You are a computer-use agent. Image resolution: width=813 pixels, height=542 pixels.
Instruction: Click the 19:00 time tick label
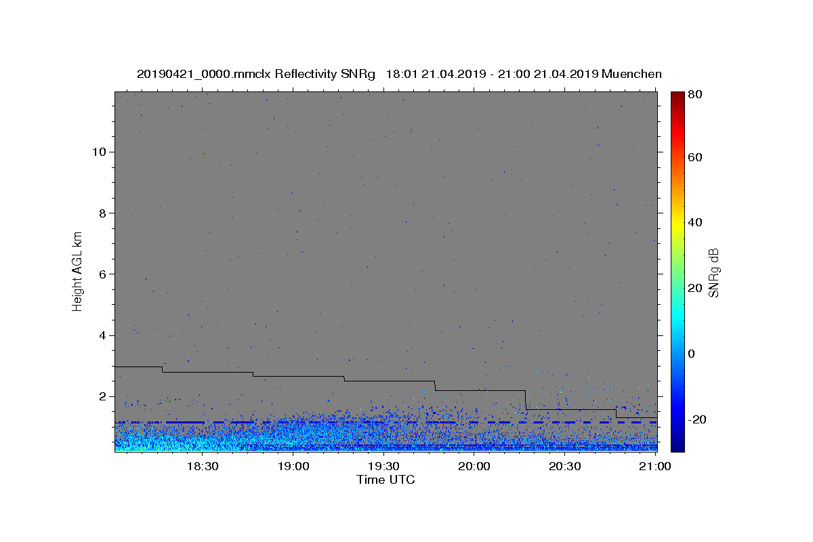point(293,466)
